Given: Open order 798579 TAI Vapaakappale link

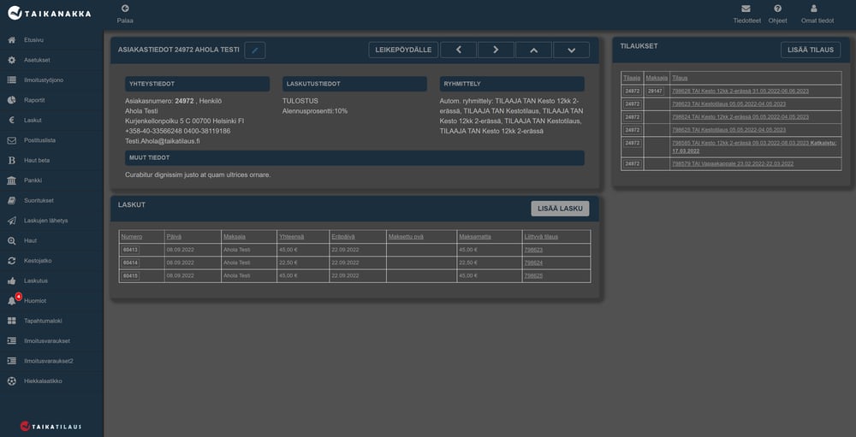Looking at the screenshot, I should point(733,163).
